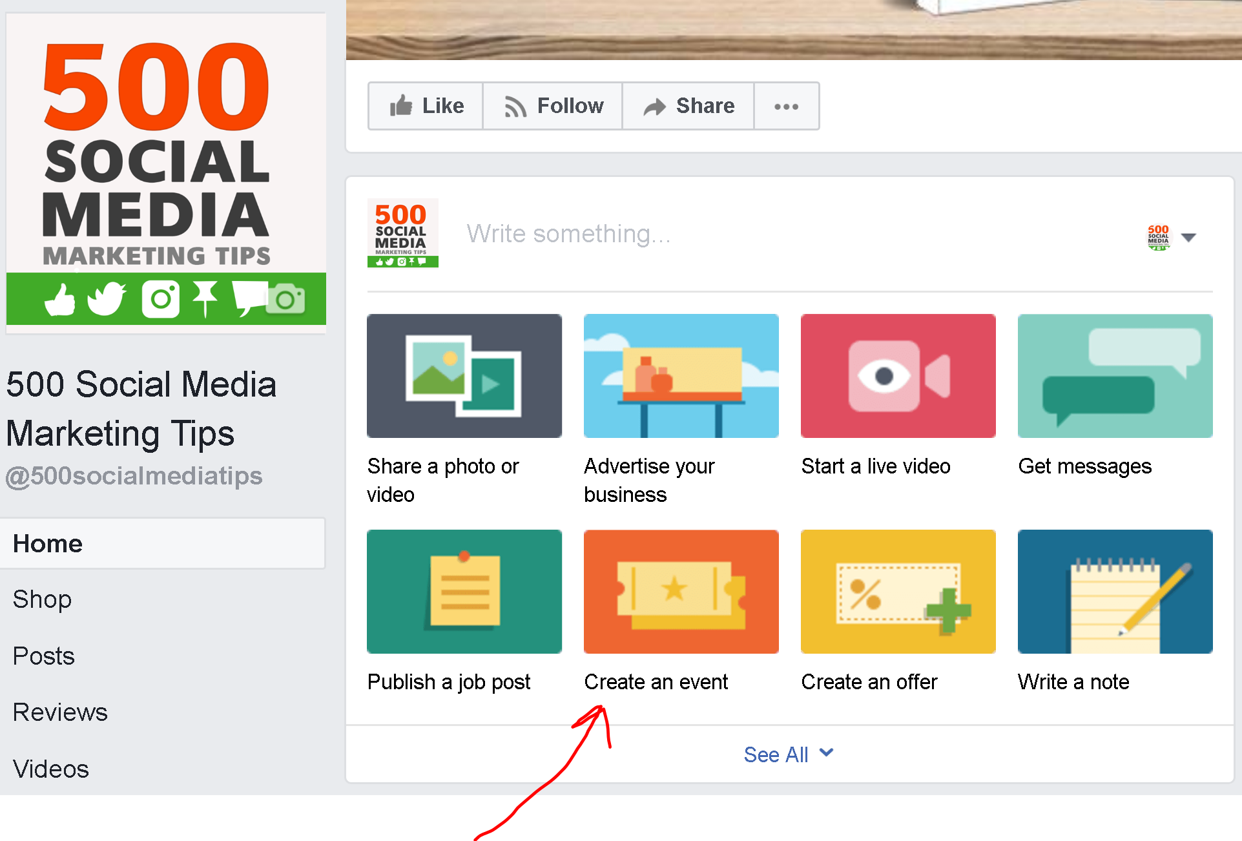Open the three-dots more options menu
Screen dimensions: 1242x841
click(x=786, y=106)
